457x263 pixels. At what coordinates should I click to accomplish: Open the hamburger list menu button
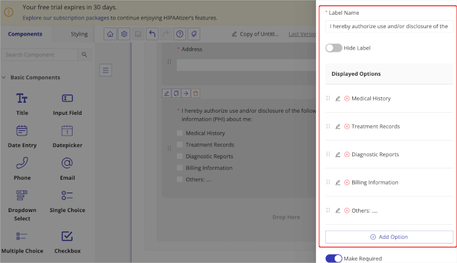pos(106,70)
